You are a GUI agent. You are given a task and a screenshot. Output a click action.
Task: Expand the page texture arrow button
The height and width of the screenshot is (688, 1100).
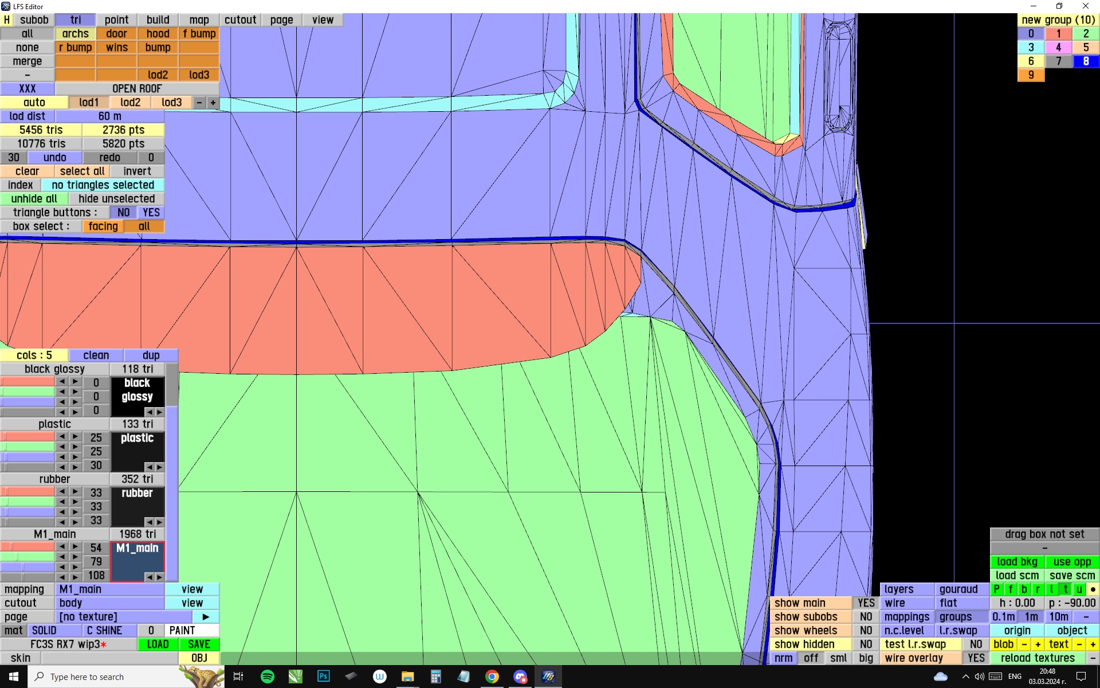206,616
